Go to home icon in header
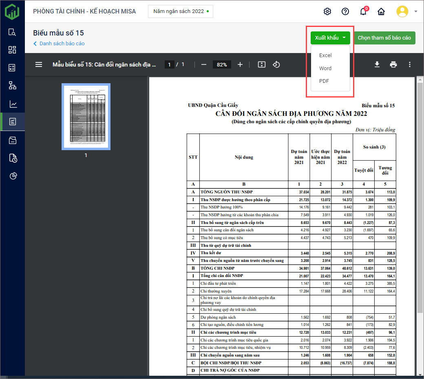424x379 pixels. click(x=381, y=11)
